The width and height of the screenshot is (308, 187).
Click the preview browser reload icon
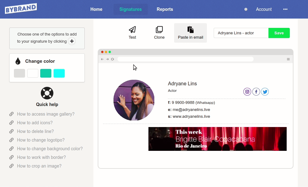click(113, 59)
